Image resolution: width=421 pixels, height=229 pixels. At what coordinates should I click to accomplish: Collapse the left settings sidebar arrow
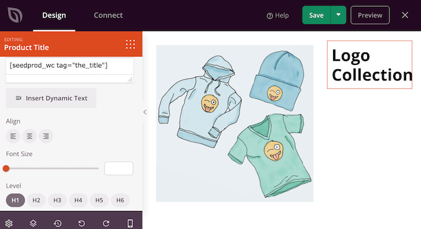pyautogui.click(x=145, y=112)
